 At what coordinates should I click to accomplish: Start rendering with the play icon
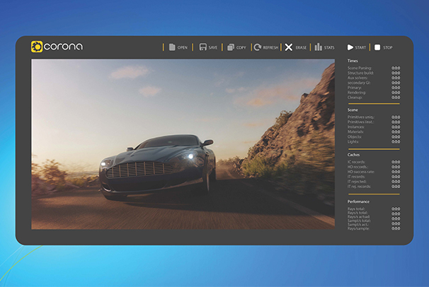350,47
